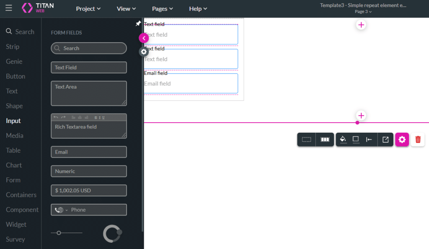Adjust the slider at the panel bottom
Image resolution: width=429 pixels, height=249 pixels.
click(59, 232)
